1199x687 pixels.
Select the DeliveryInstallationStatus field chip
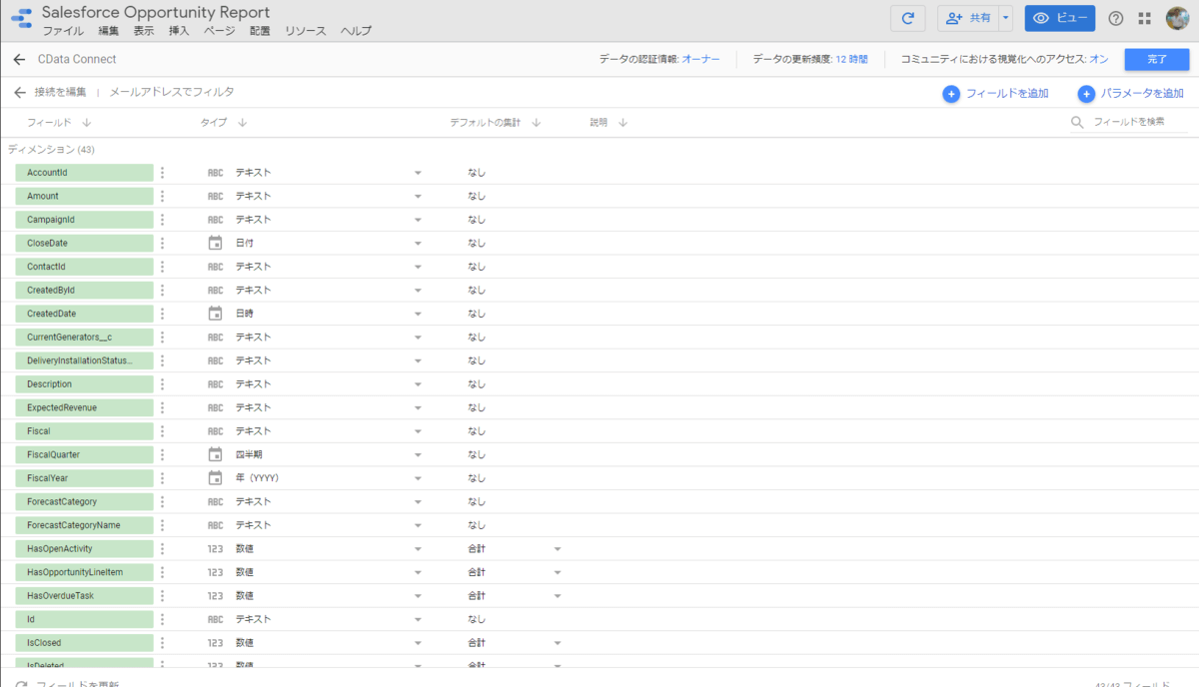[84, 360]
